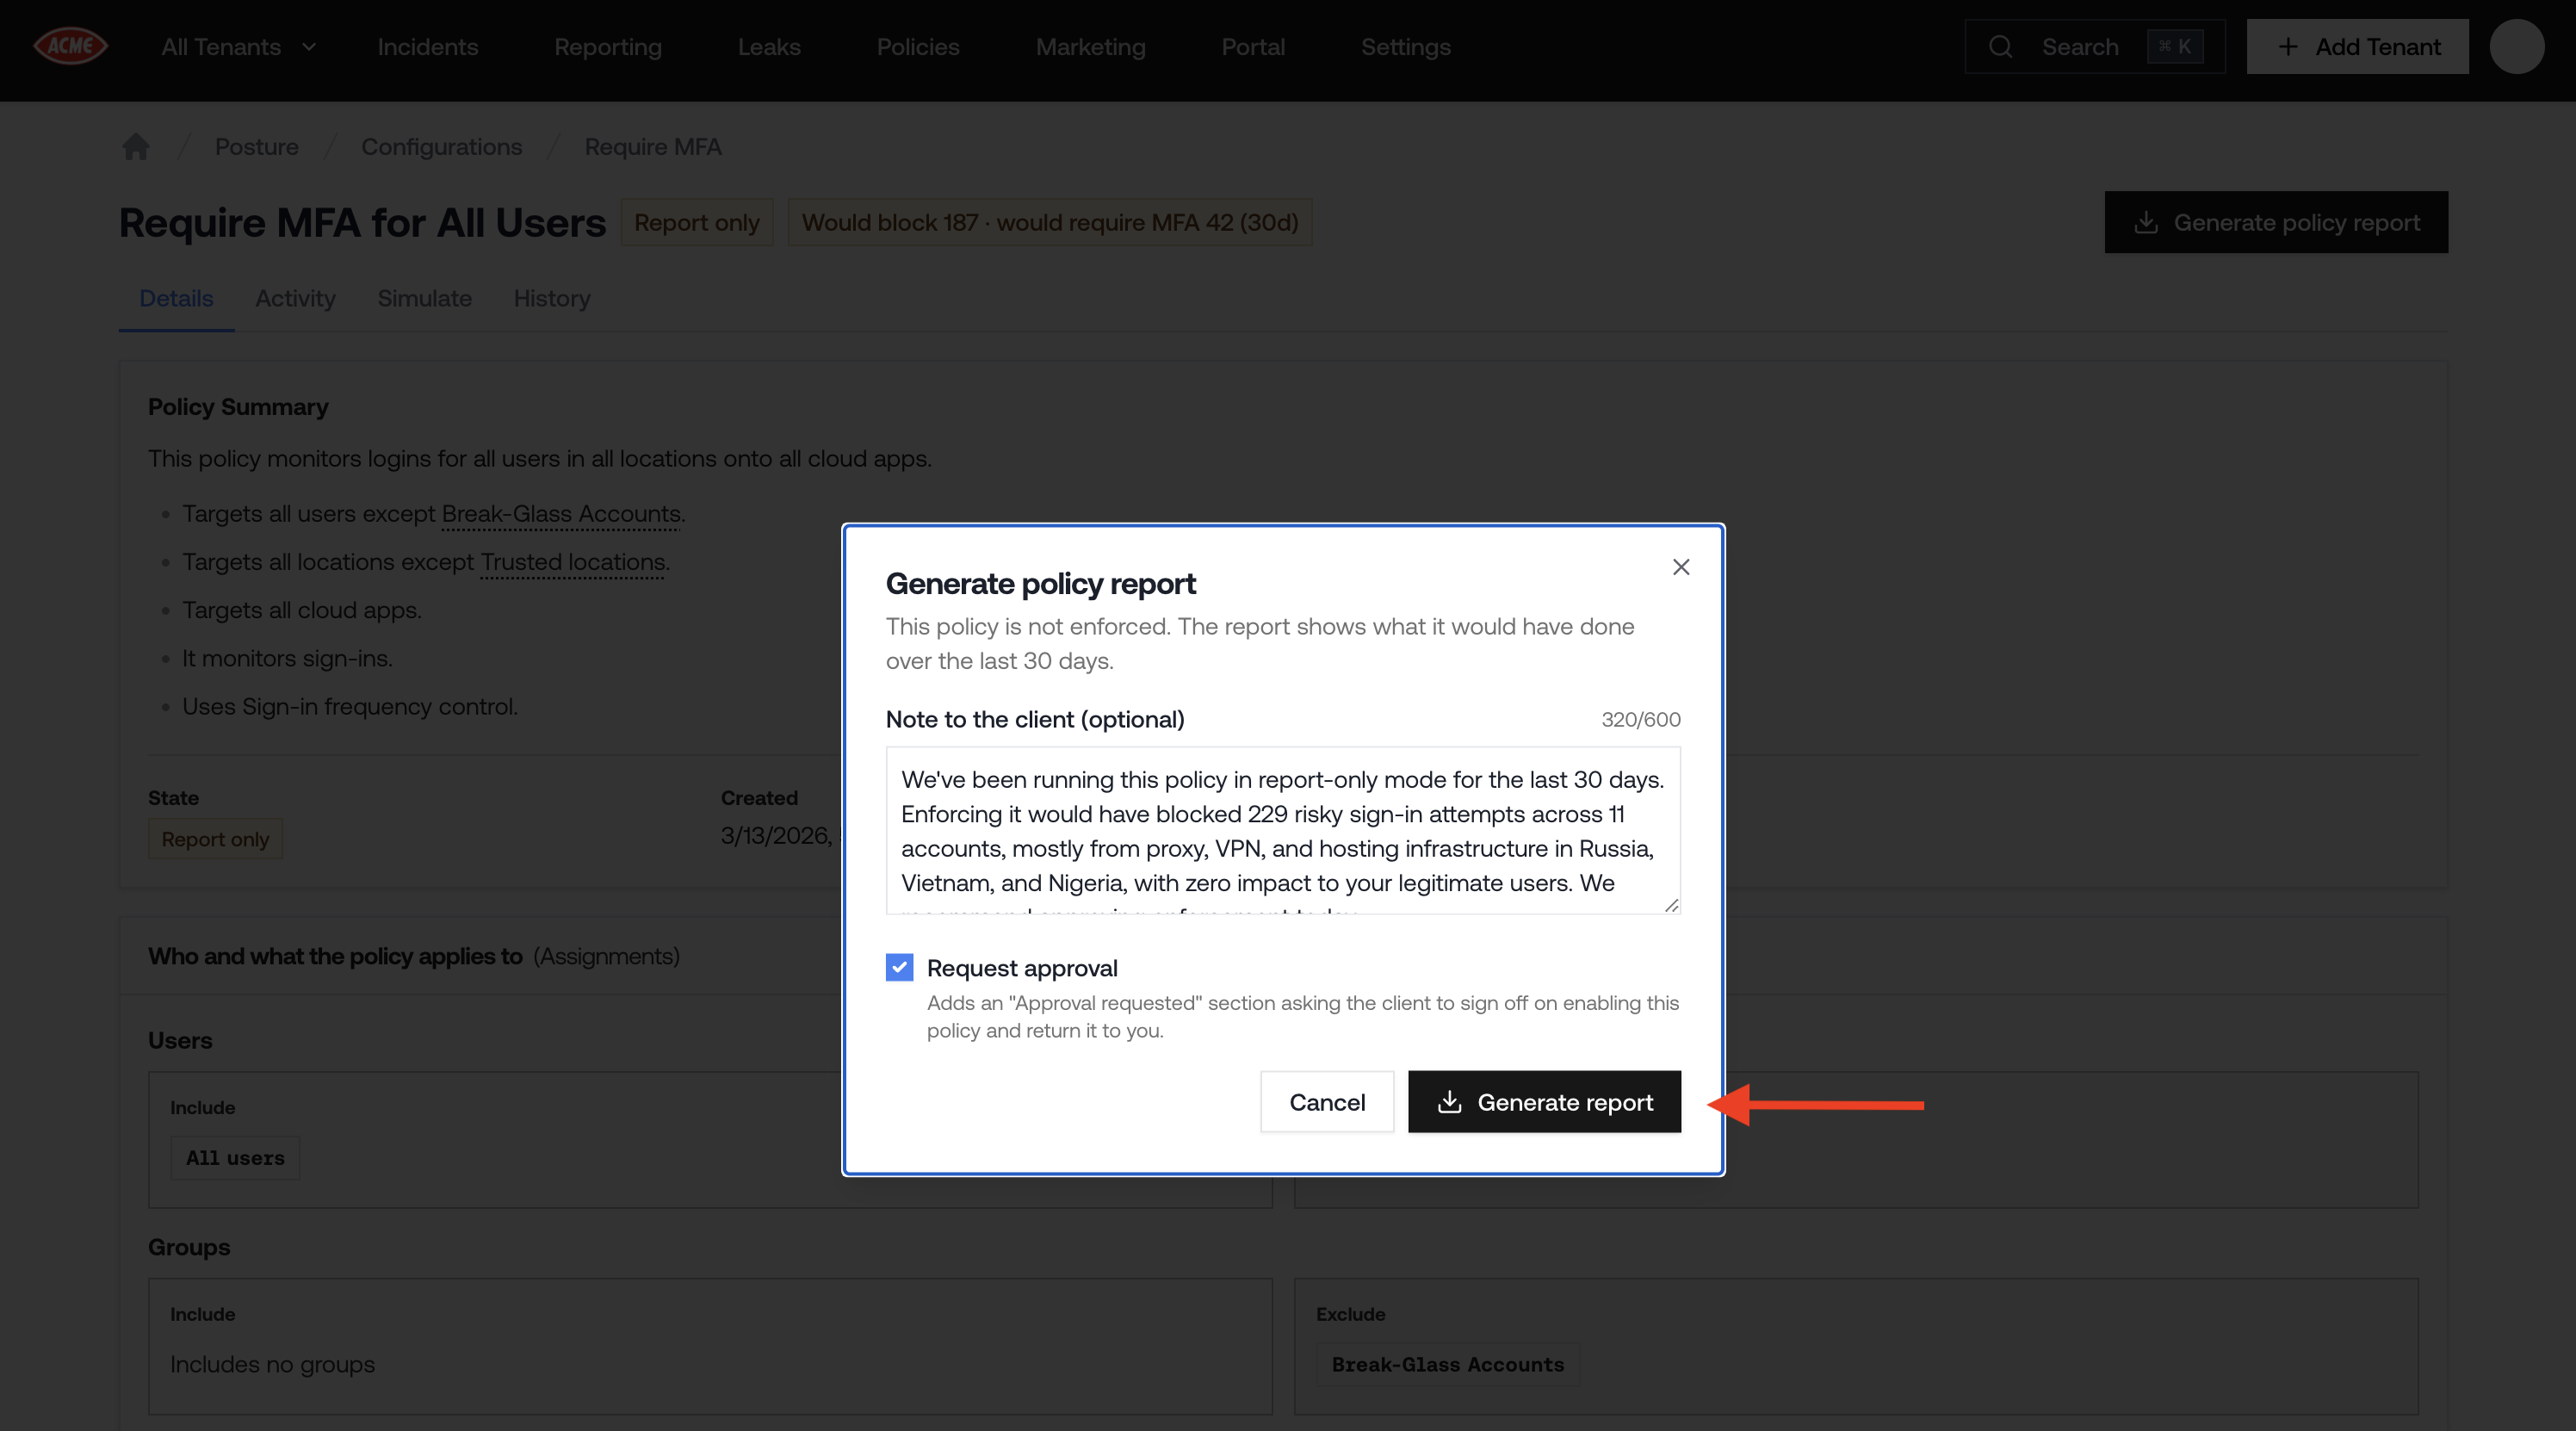Select the Details tab

click(x=176, y=298)
